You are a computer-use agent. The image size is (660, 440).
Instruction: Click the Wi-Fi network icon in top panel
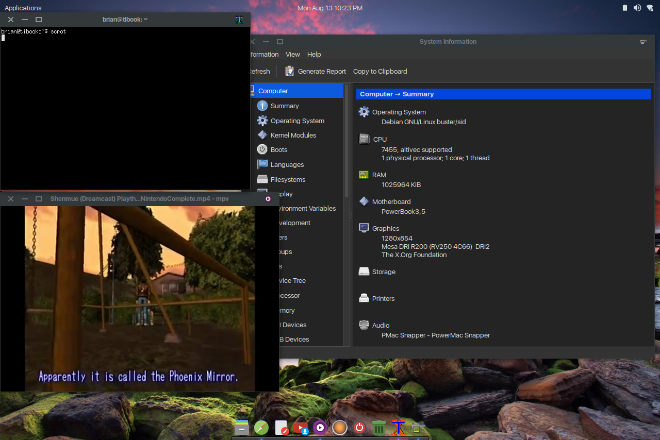click(x=650, y=8)
